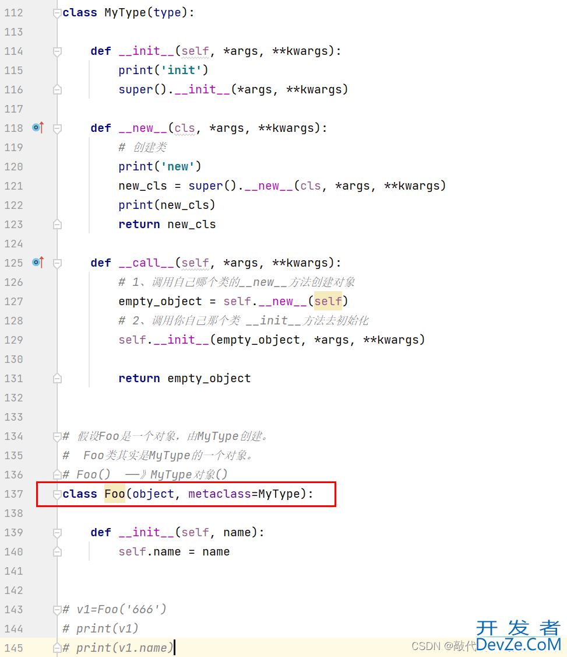Viewport: 567px width, 657px height.
Task: Click super().__init__ call on line 116
Action: coord(233,90)
